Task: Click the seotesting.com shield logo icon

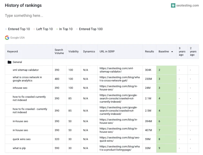Action: tap(173, 5)
